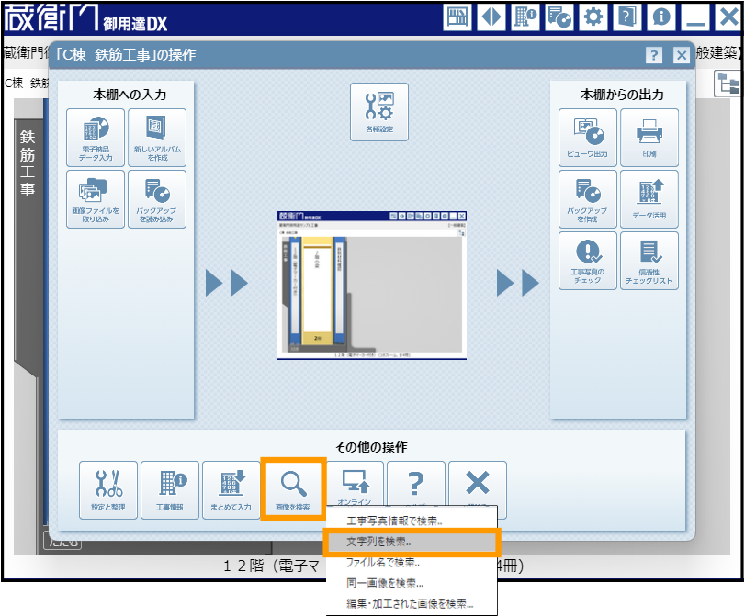This screenshot has height=616, width=745.
Task: Open 信憑性チェックリスト
Action: point(649,261)
